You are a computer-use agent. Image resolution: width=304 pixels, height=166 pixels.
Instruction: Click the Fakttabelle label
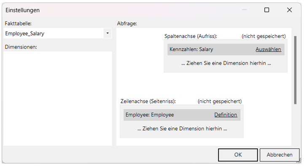(18, 24)
